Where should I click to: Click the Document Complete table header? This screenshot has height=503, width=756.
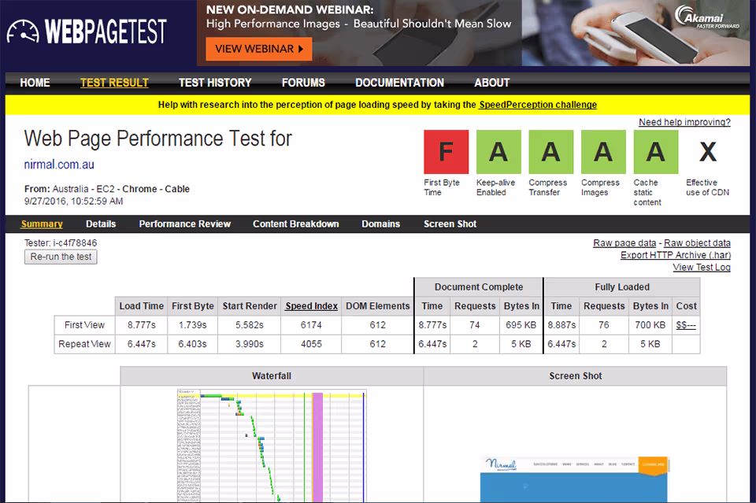[479, 287]
